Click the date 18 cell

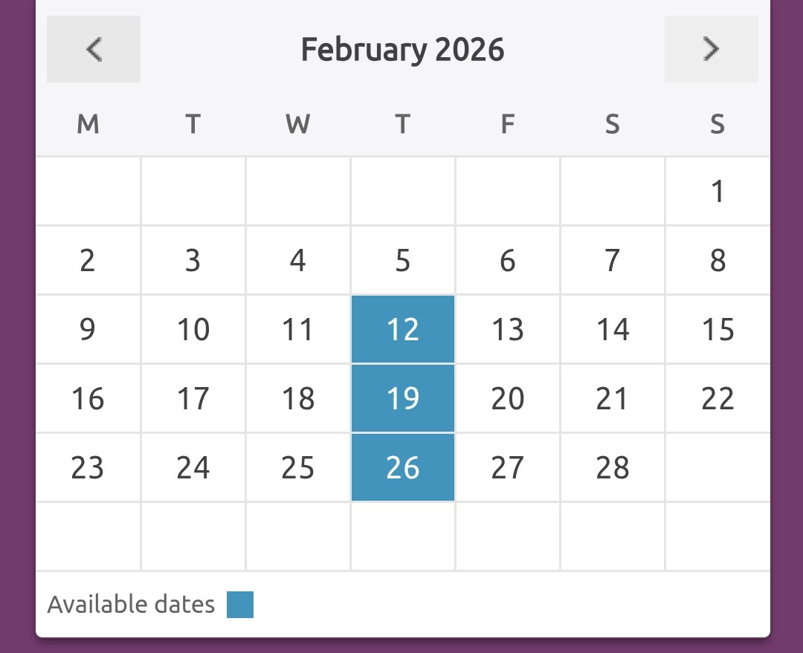[298, 398]
